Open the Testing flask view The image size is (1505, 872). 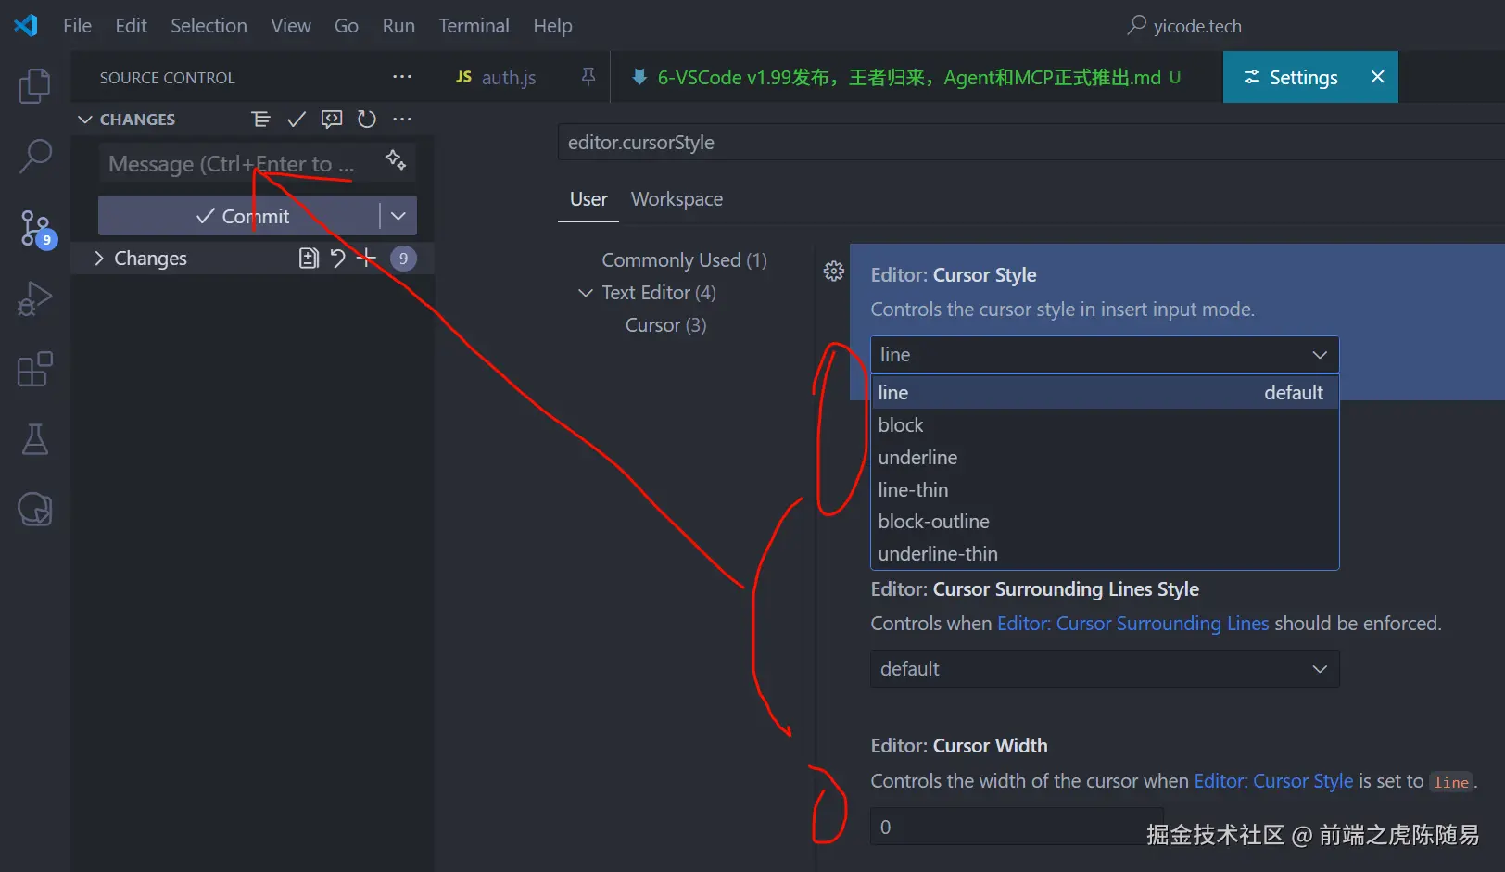pos(35,439)
